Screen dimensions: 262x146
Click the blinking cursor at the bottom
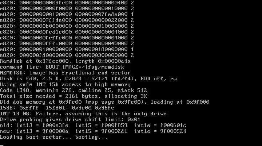(x=2, y=145)
